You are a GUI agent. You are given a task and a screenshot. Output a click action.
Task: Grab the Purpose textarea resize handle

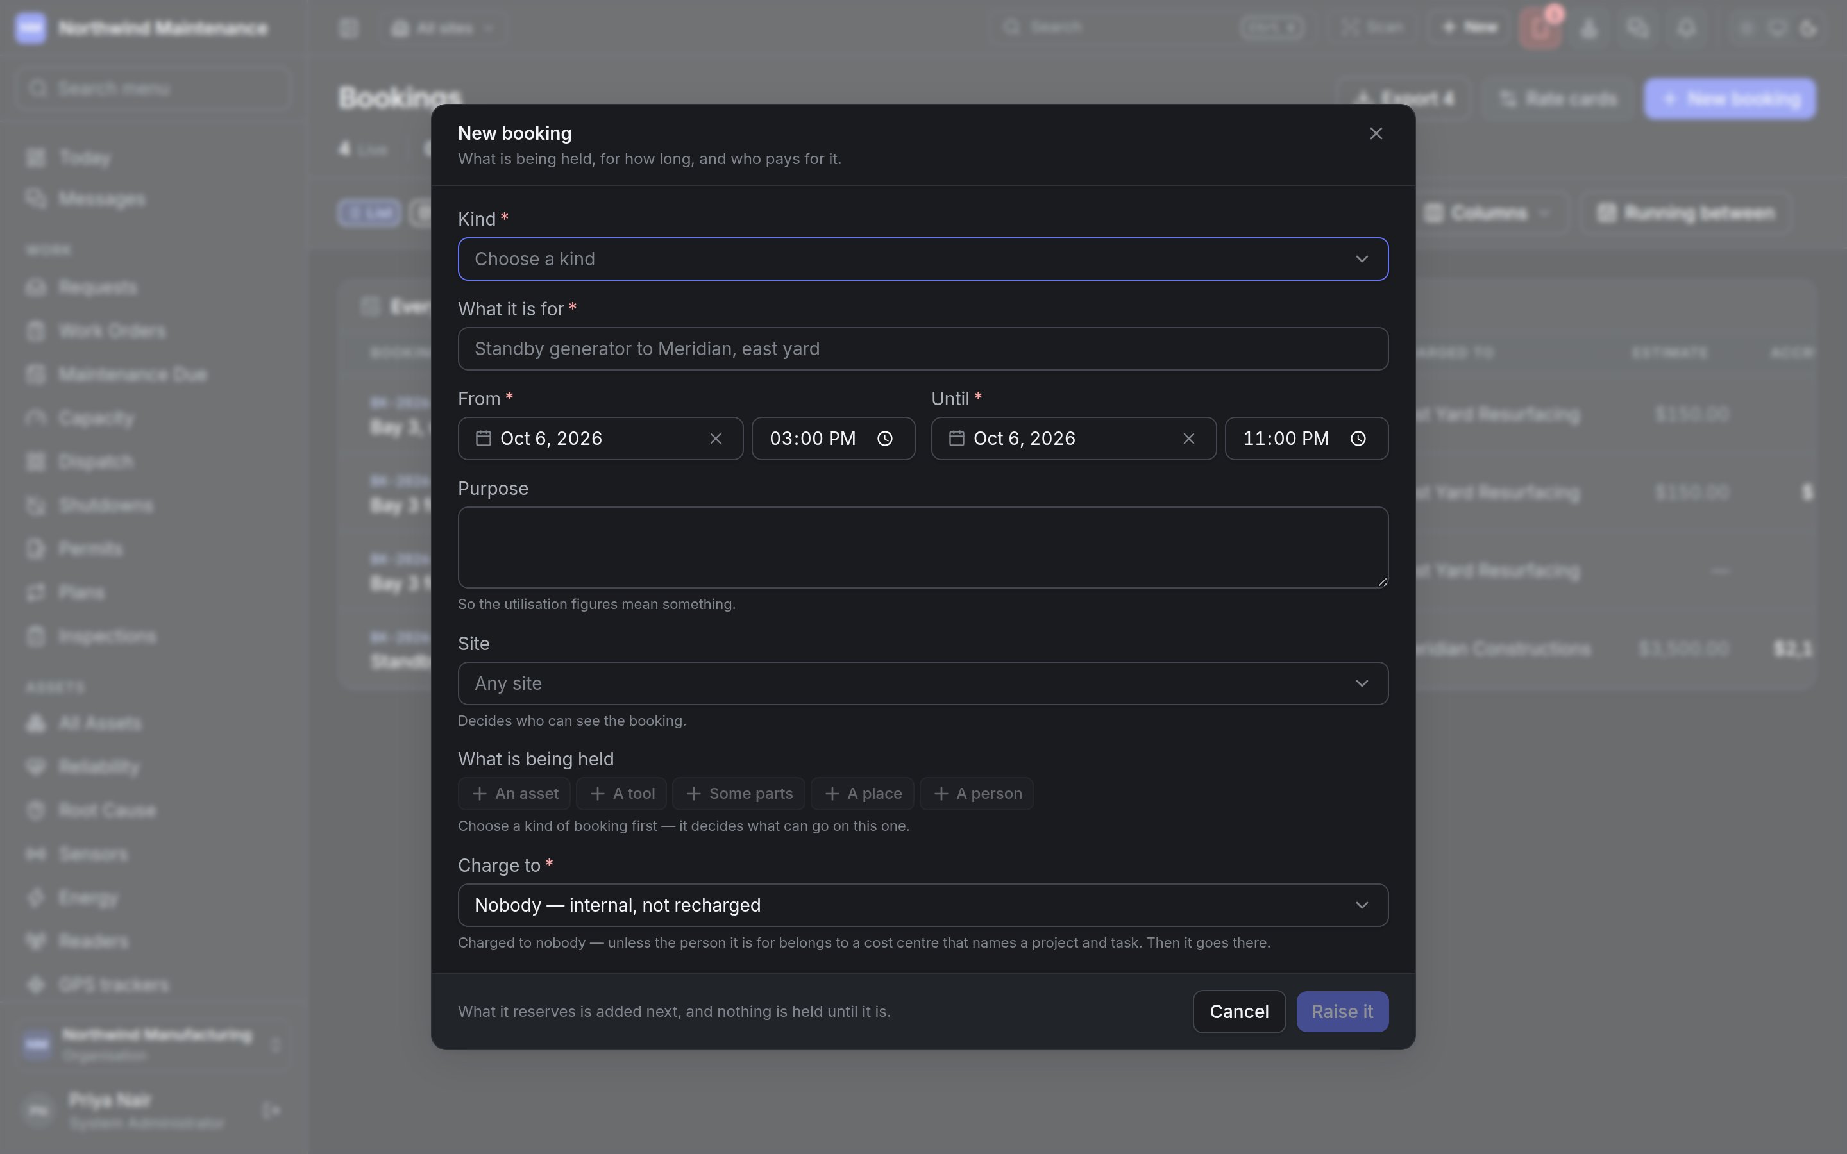click(1382, 582)
